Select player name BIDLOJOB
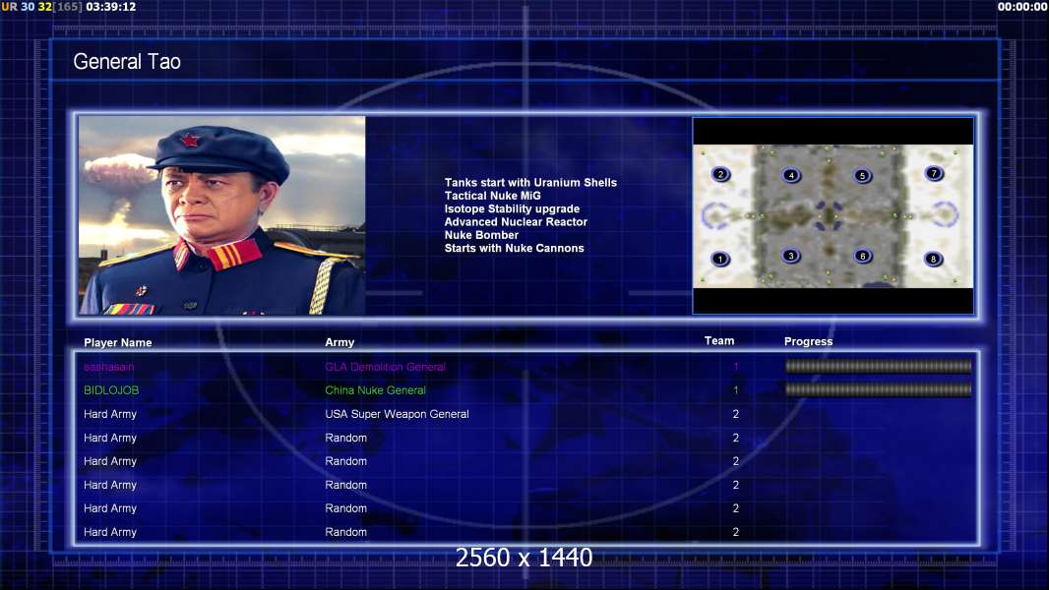The width and height of the screenshot is (1049, 590). tap(111, 390)
